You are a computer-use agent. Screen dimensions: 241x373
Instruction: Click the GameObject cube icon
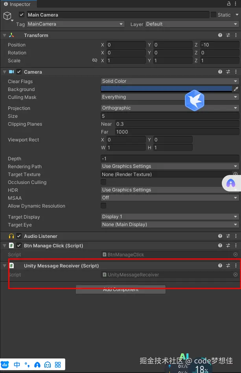click(7, 16)
